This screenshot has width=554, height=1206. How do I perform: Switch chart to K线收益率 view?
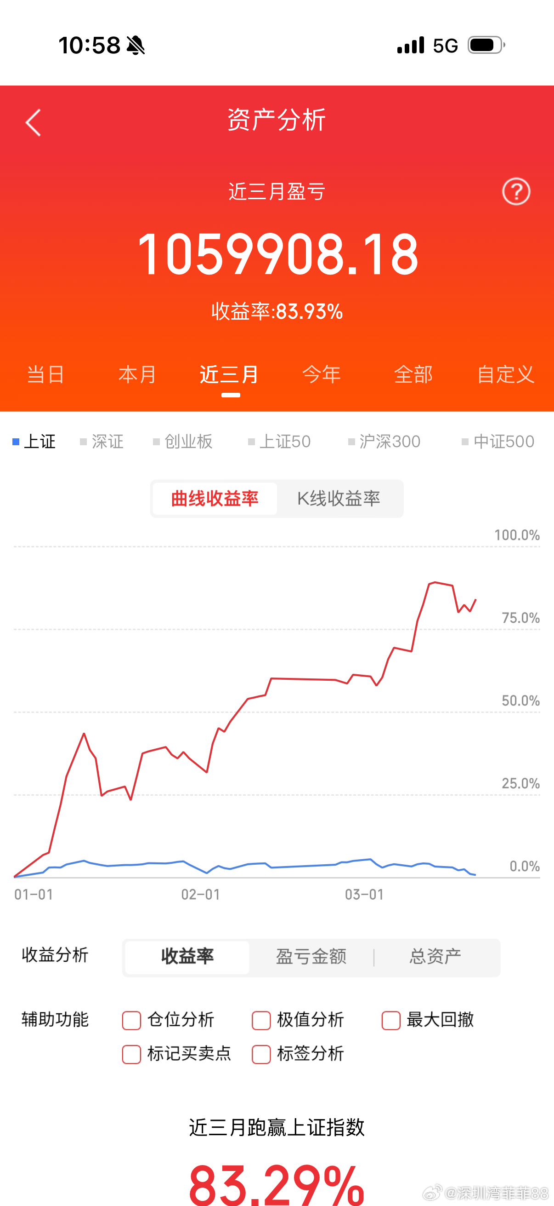[x=340, y=498]
